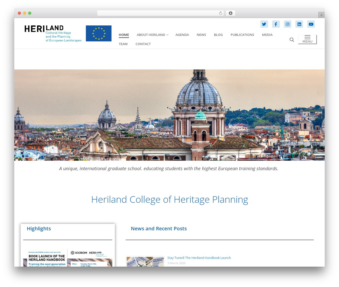
Task: Open the PUBLICATIONS menu item
Action: (x=242, y=35)
